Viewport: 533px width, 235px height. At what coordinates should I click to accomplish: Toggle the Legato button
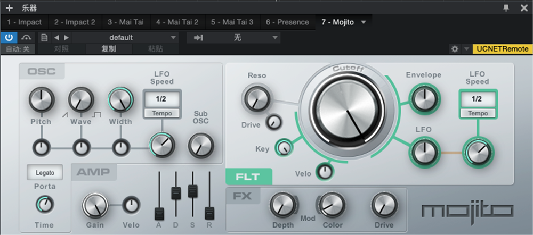click(x=45, y=173)
